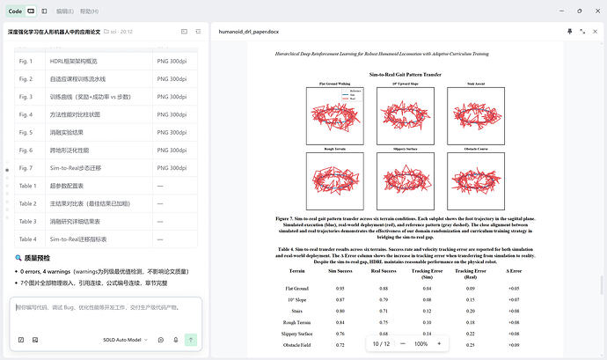Click the Δ Error column header
This screenshot has width=607, height=360.
click(514, 271)
